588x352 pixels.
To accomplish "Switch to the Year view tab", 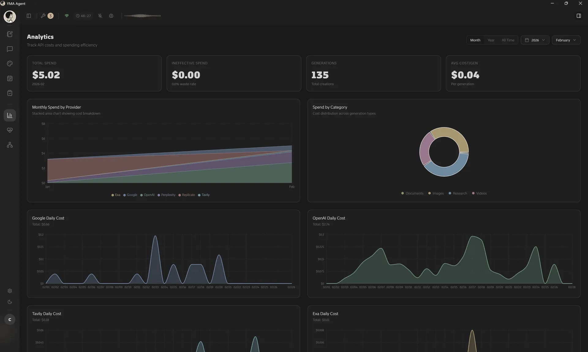I will coord(491,40).
